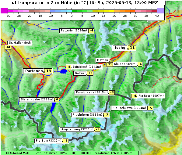Click the Partenen town label
This screenshot has width=182, height=155.
tap(34, 71)
